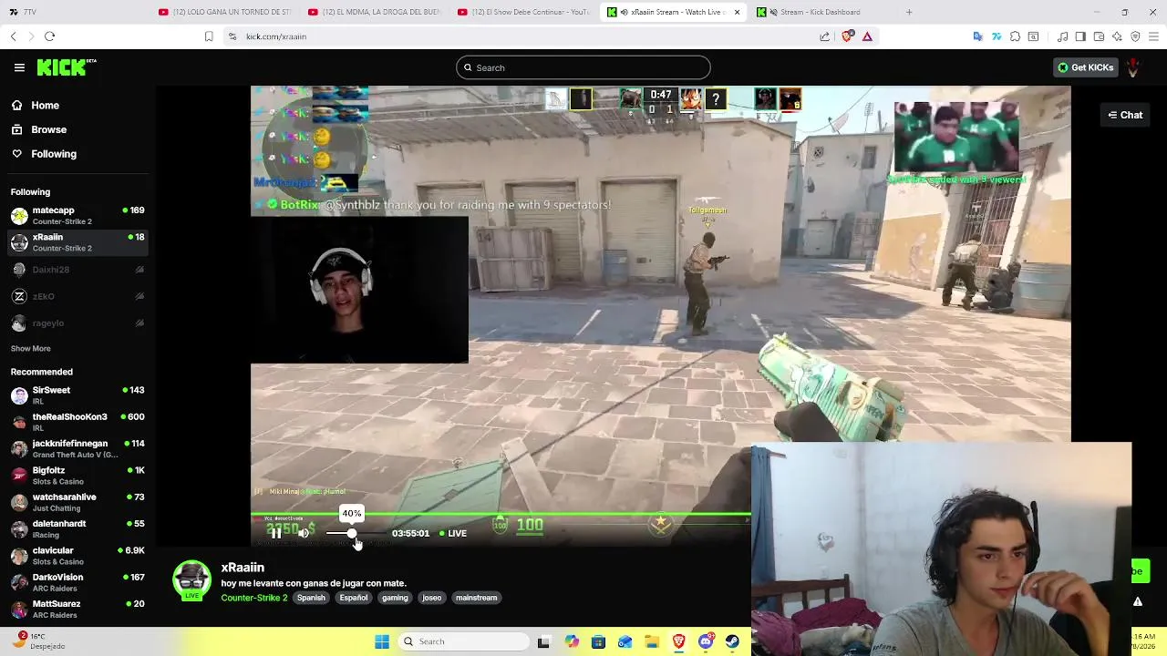Switch to LOLO GANA UN TORNEO tab
This screenshot has width=1167, height=656.
(x=224, y=12)
